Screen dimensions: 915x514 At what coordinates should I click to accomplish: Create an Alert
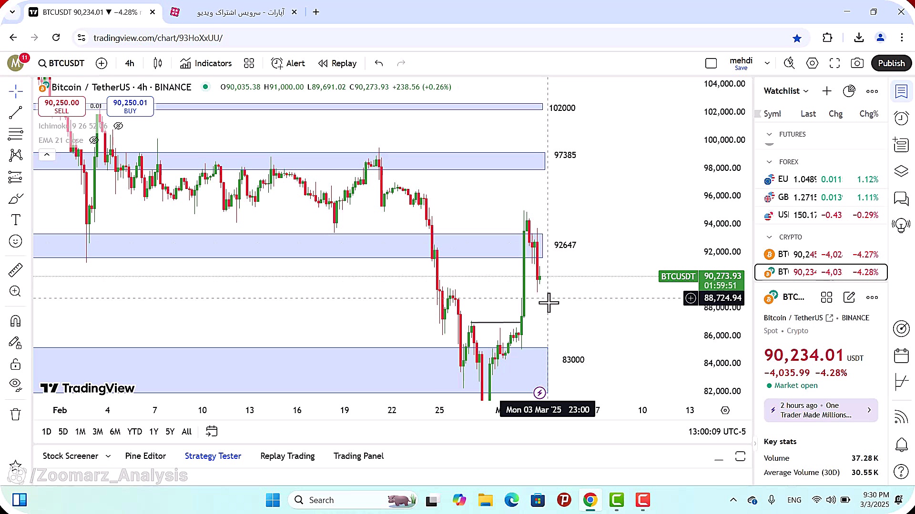pyautogui.click(x=288, y=63)
